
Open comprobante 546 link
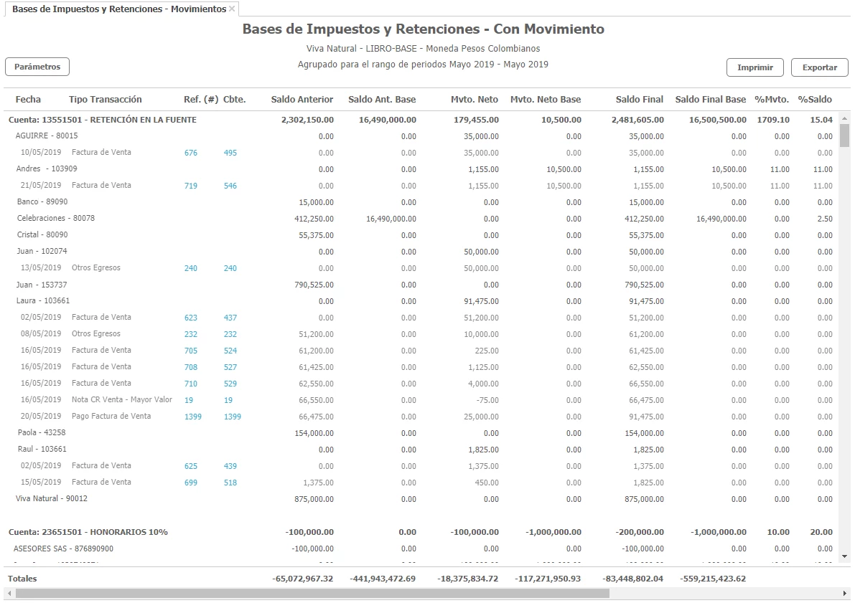click(x=230, y=186)
